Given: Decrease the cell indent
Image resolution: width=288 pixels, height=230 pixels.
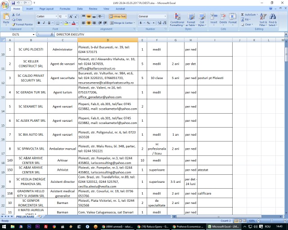Looking at the screenshot, I should [100, 23].
